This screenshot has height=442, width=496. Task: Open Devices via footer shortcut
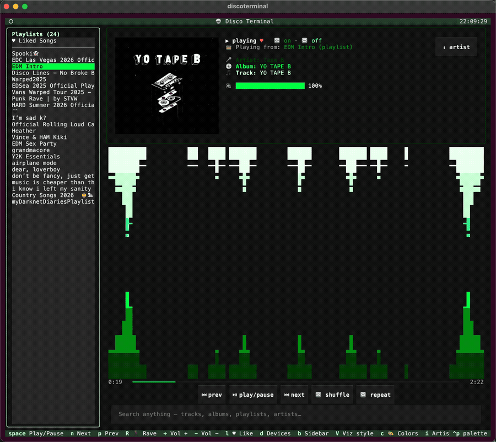pyautogui.click(x=275, y=434)
